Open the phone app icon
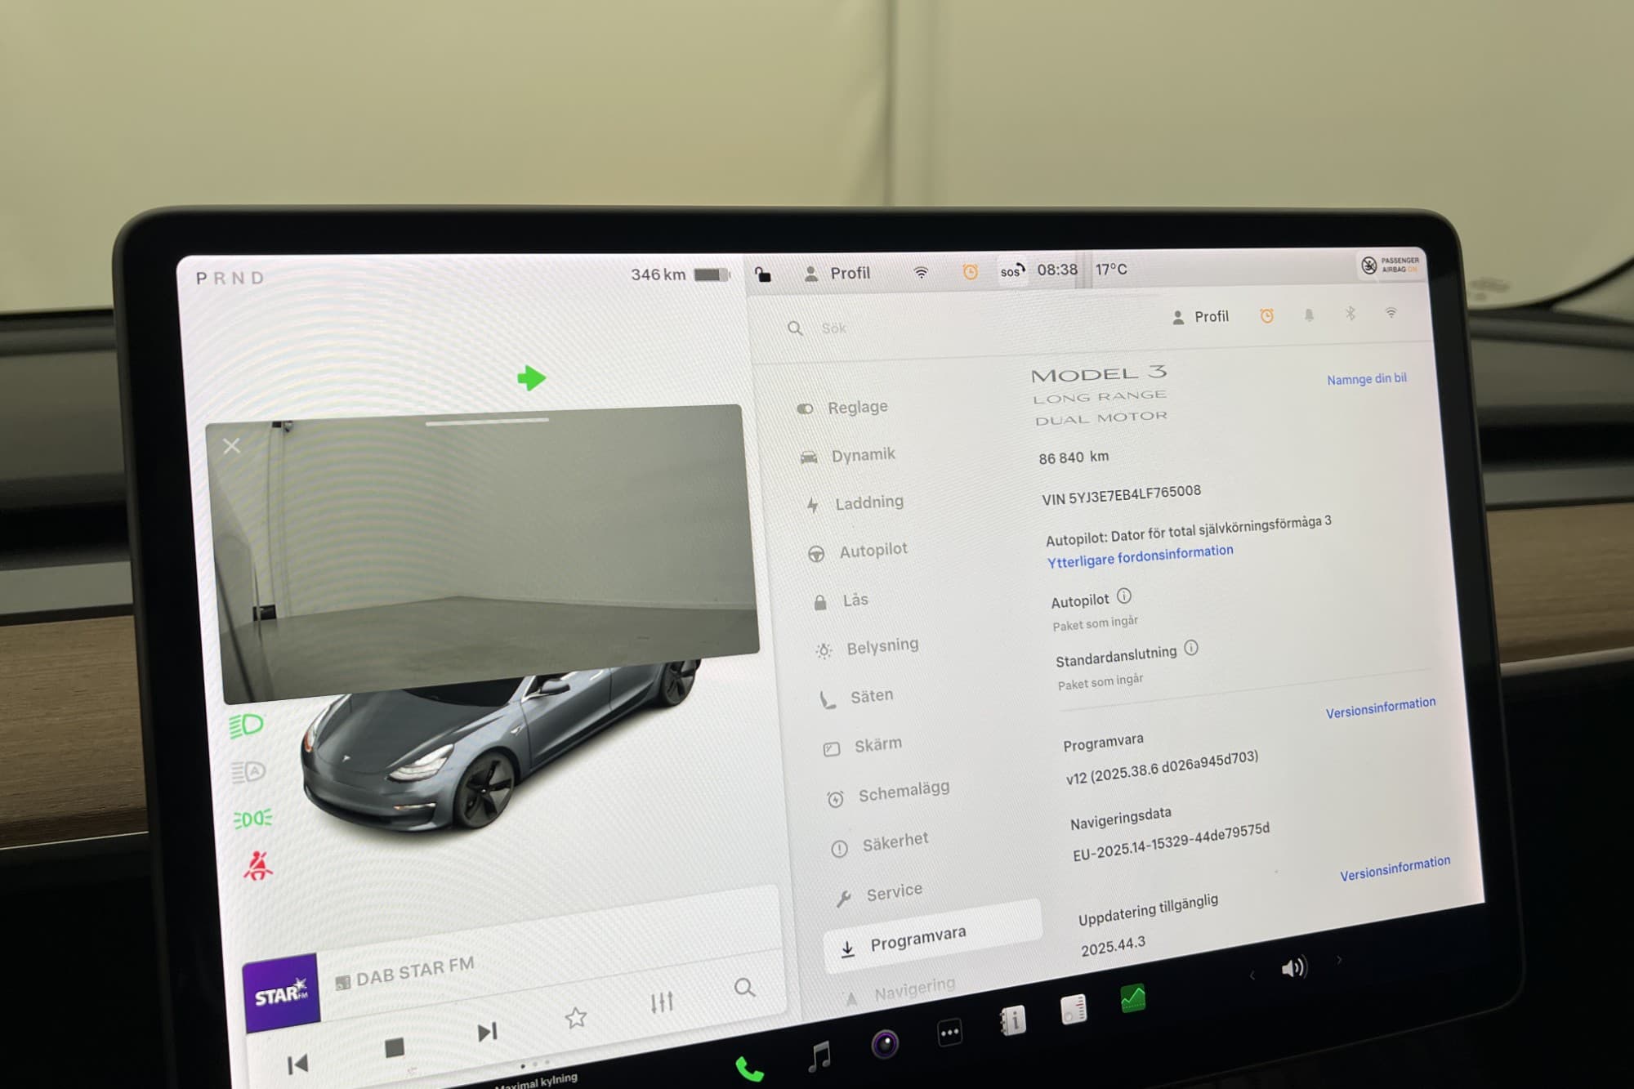1634x1089 pixels. tap(748, 1069)
